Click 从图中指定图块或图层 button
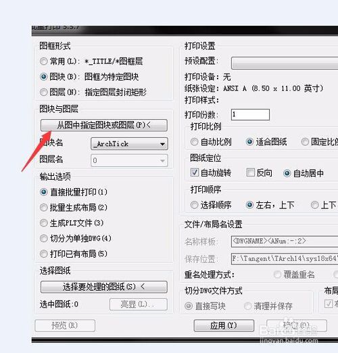 tap(104, 125)
